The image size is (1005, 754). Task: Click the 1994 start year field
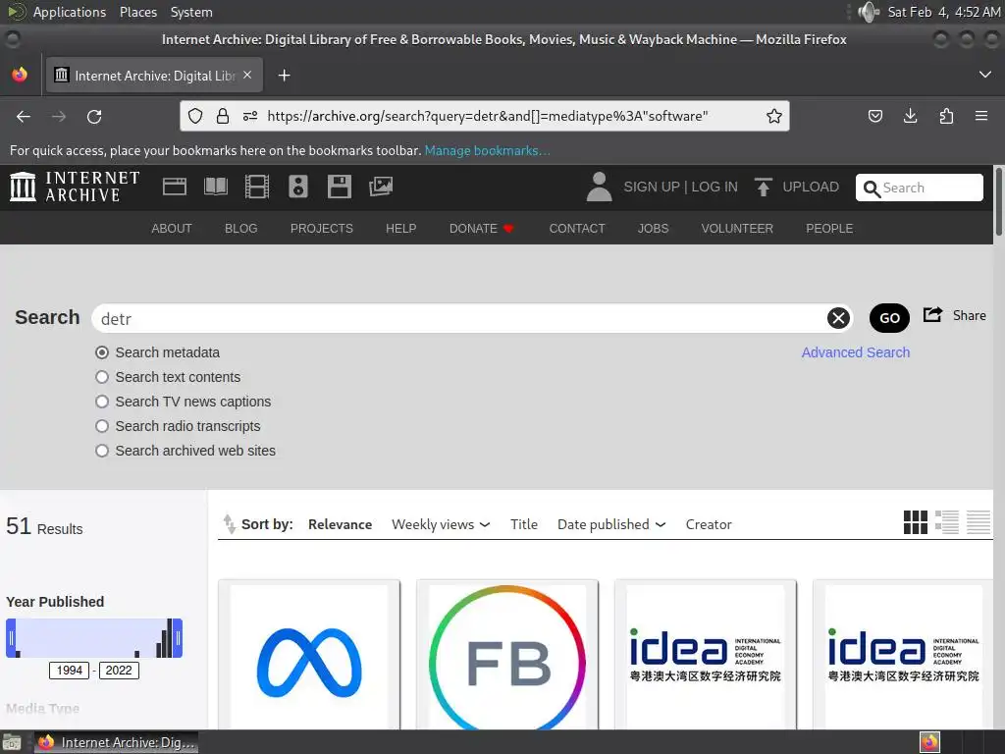[x=70, y=670]
